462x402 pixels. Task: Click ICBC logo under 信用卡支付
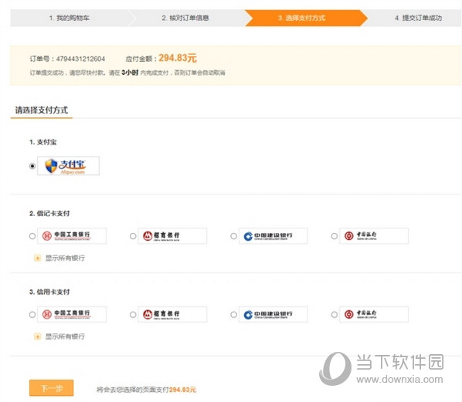[72, 314]
